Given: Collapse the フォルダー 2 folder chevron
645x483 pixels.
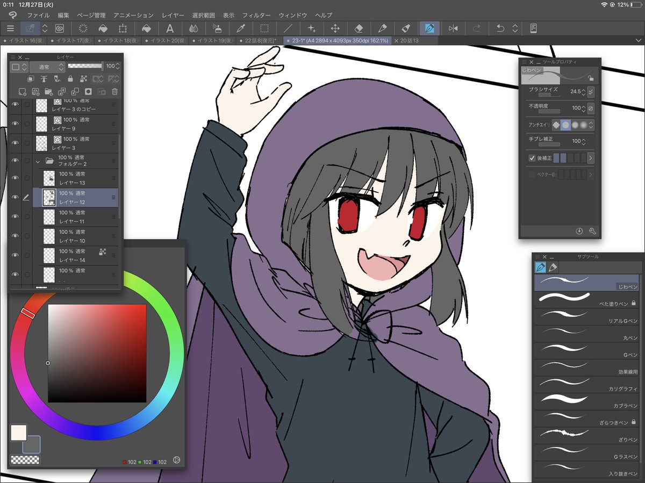Looking at the screenshot, I should click(x=38, y=161).
